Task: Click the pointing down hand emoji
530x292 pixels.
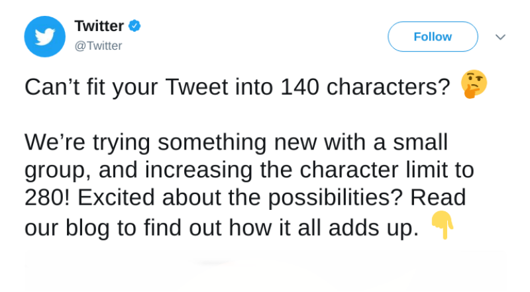Action: [x=443, y=225]
